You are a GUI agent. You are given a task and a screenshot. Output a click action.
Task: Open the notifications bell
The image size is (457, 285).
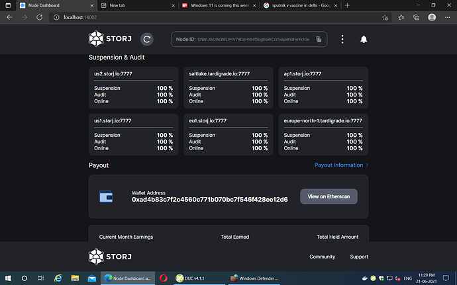(x=364, y=40)
